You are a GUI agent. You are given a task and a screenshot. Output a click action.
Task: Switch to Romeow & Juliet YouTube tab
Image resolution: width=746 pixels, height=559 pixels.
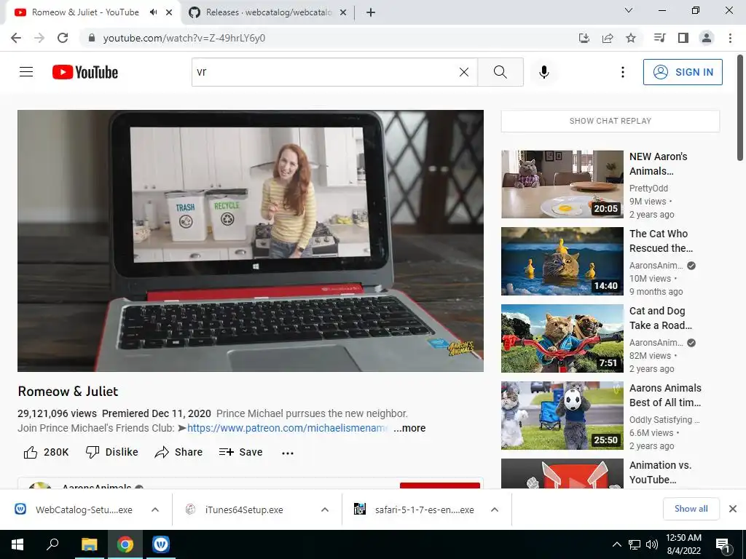[x=86, y=12]
